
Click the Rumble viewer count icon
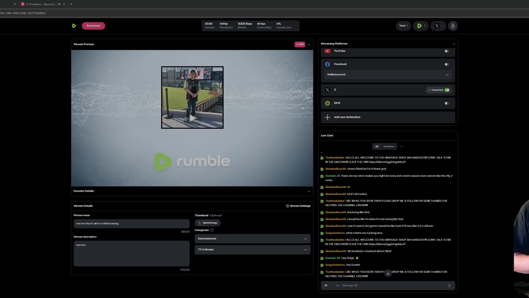coord(419,26)
